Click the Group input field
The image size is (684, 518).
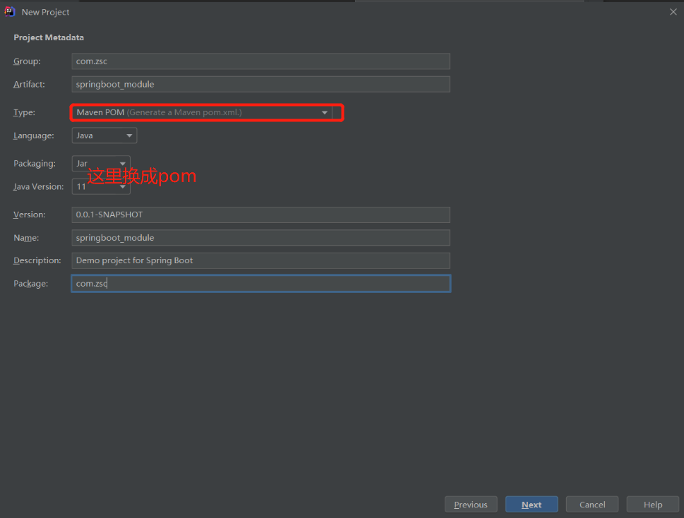(x=260, y=61)
